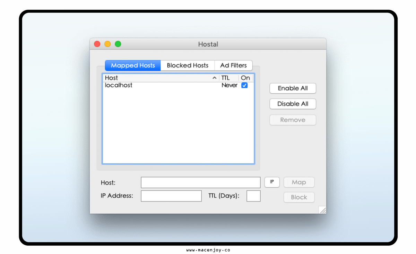Zoom the Hostal window with green button
This screenshot has height=254, width=416.
[x=118, y=44]
